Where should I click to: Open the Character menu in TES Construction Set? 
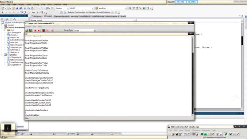196,131
